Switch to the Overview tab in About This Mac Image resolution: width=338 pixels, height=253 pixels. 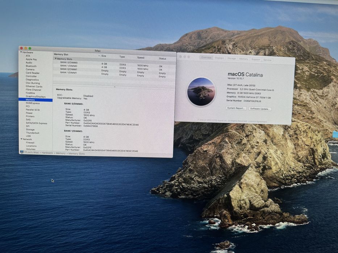[206, 57]
